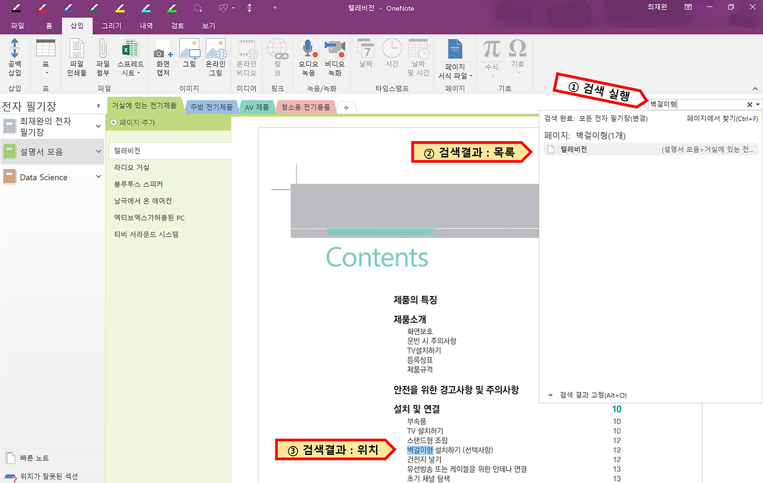Image resolution: width=763 pixels, height=483 pixels.
Task: Insert an online picture with 온라인 그림
Action: (x=216, y=58)
